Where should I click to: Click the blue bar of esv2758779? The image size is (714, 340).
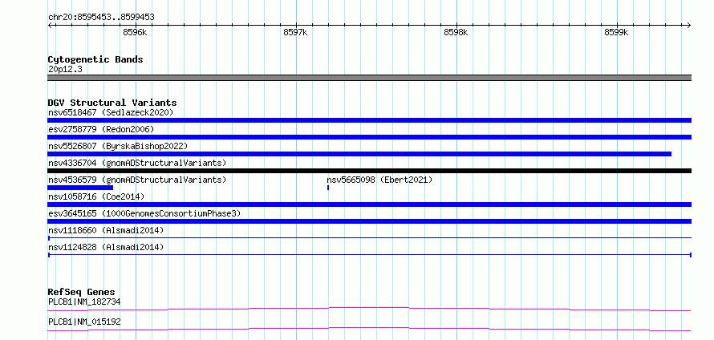click(369, 137)
